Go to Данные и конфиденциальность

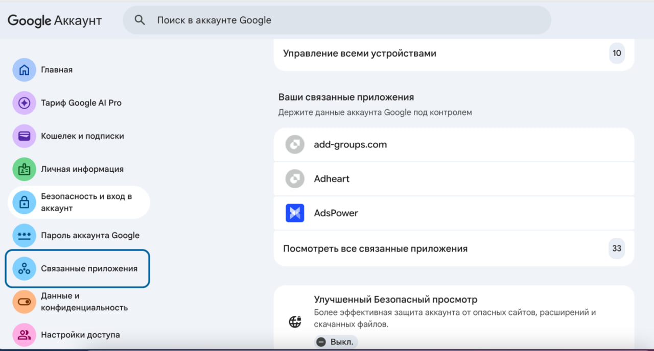tap(80, 302)
